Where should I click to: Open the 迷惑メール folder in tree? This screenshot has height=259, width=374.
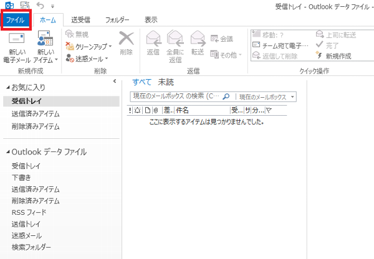(x=27, y=235)
